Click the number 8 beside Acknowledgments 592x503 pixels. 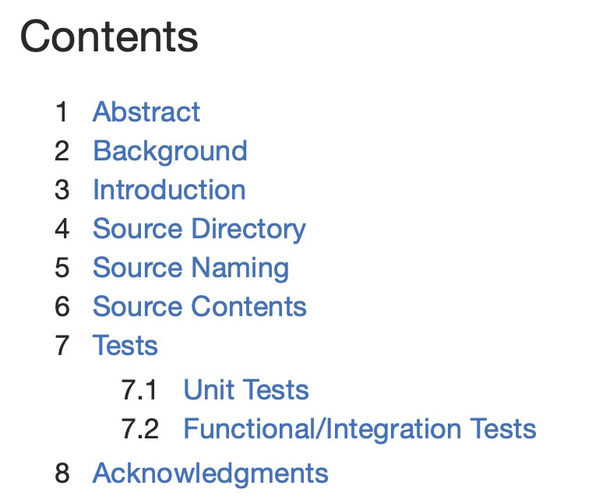(x=62, y=473)
